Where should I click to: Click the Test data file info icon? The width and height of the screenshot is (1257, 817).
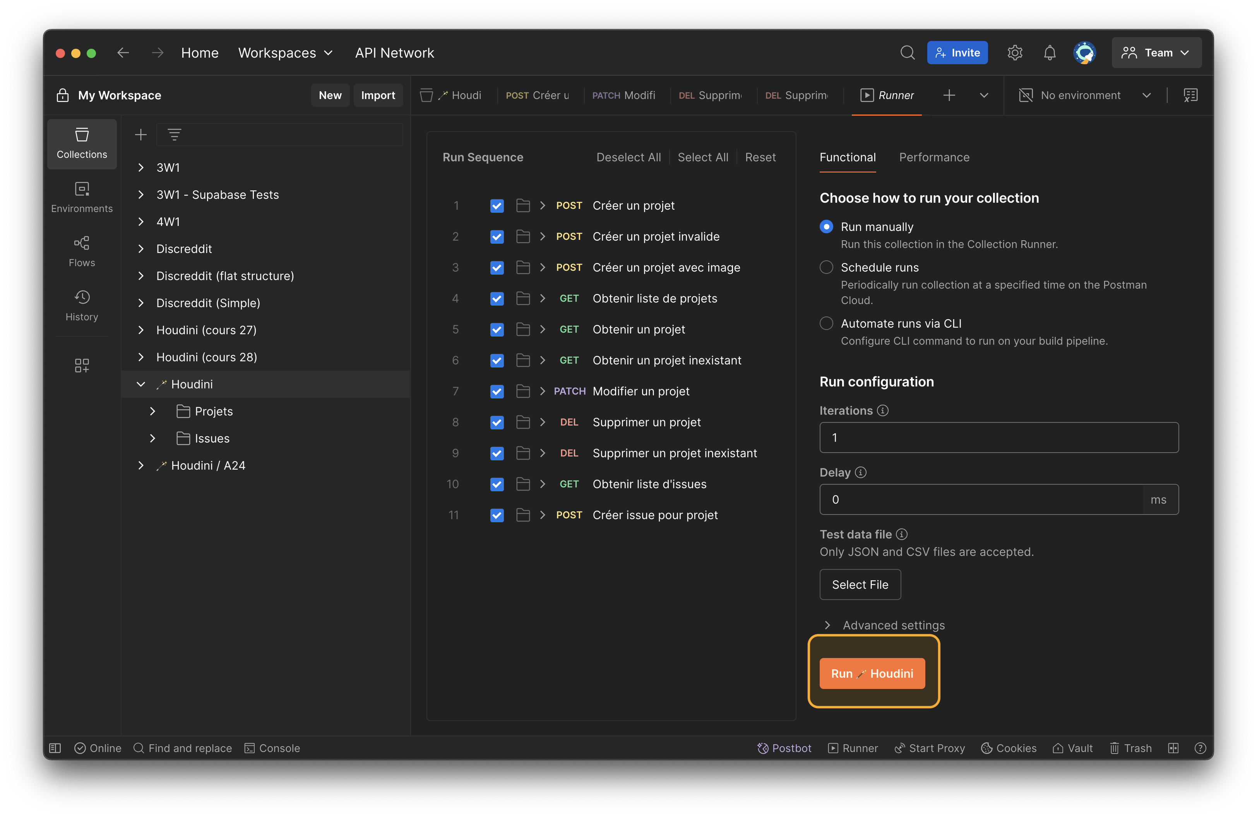[902, 534]
